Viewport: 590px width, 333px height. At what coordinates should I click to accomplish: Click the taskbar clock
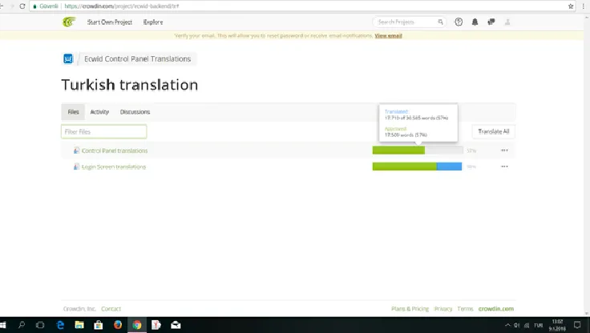coord(557,325)
